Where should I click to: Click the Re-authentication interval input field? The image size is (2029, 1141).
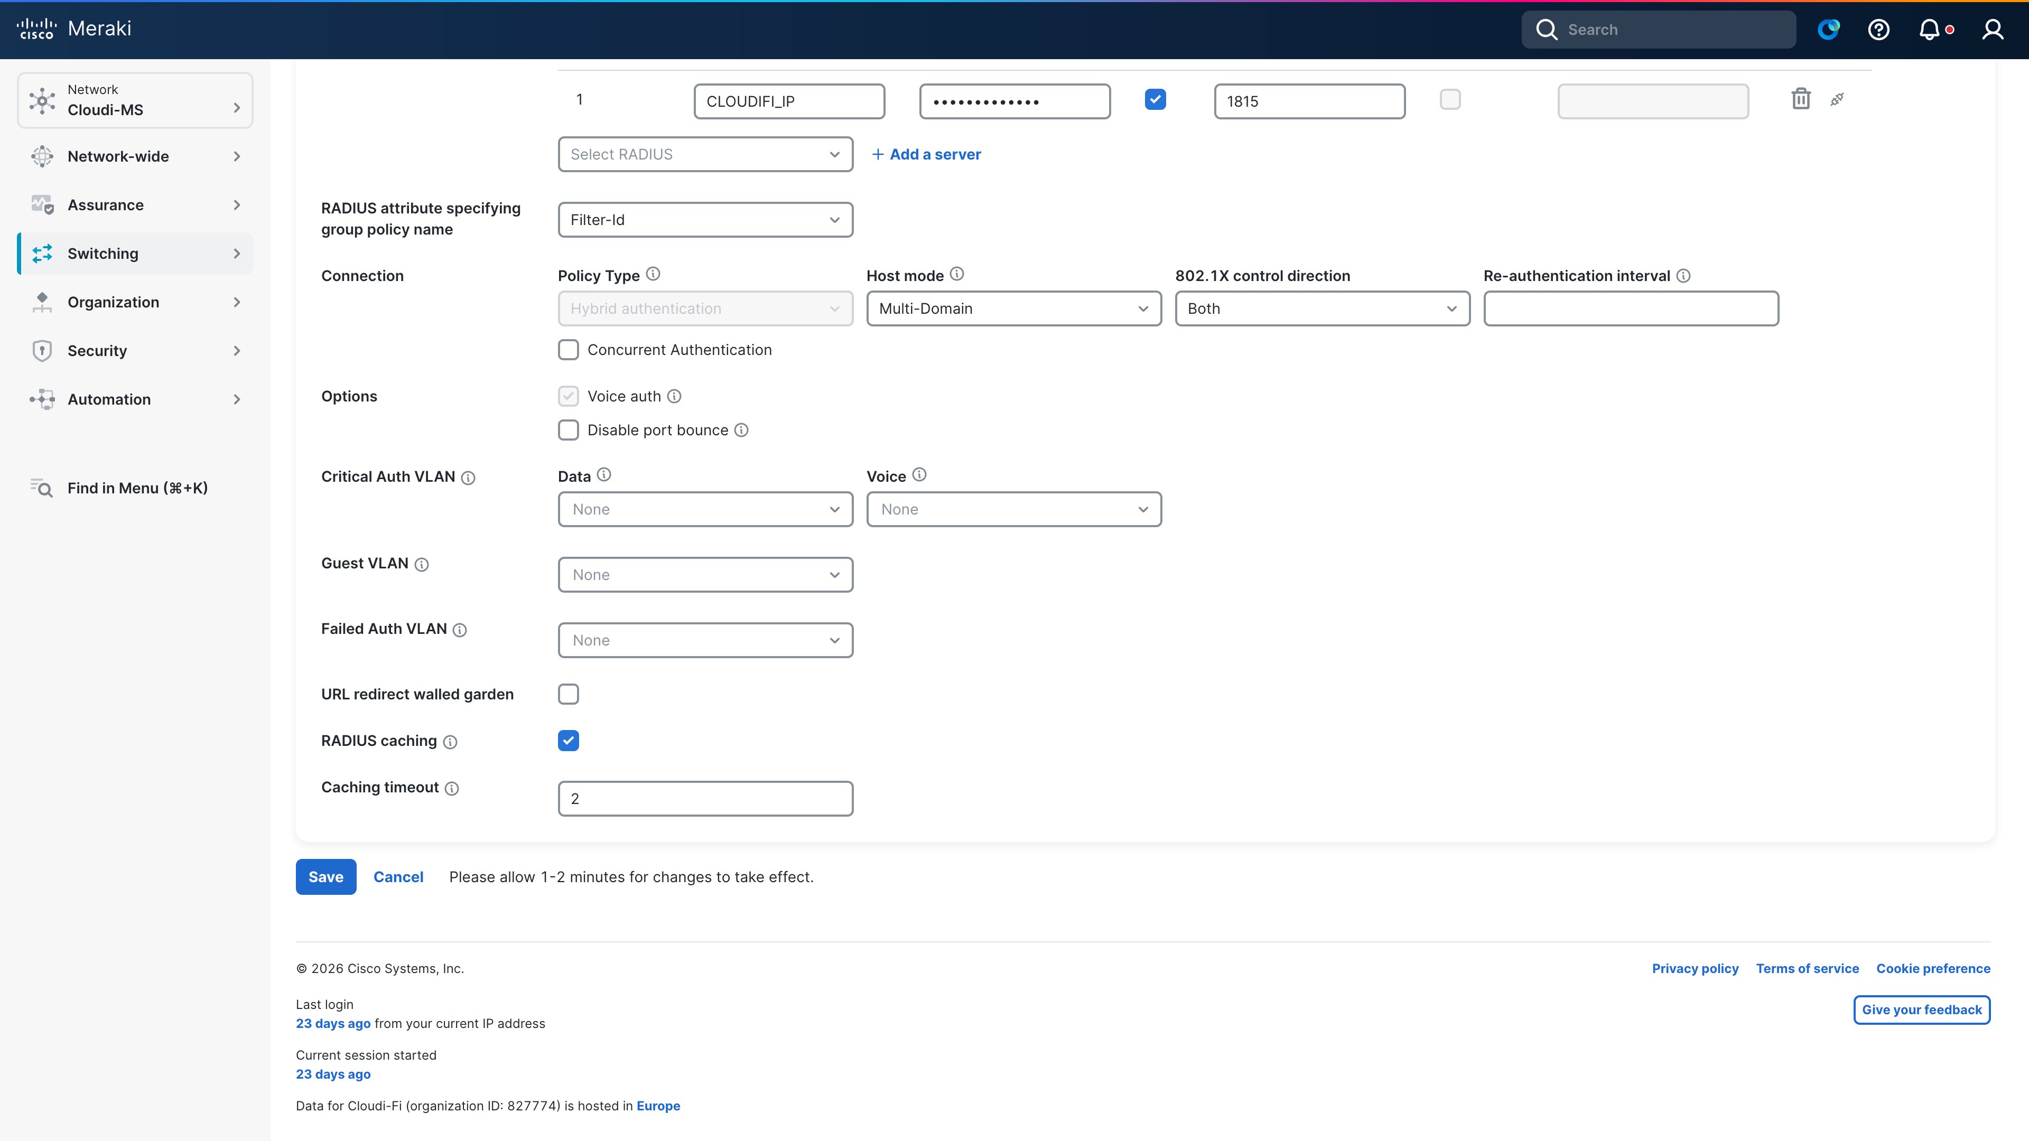[1631, 308]
